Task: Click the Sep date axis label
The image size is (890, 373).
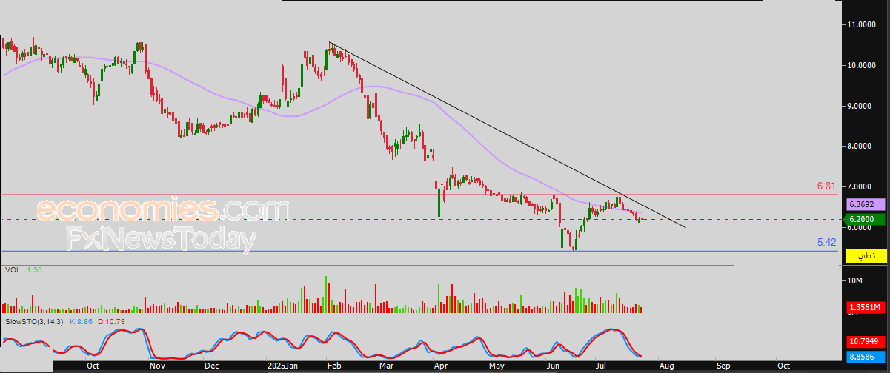Action: tap(723, 366)
